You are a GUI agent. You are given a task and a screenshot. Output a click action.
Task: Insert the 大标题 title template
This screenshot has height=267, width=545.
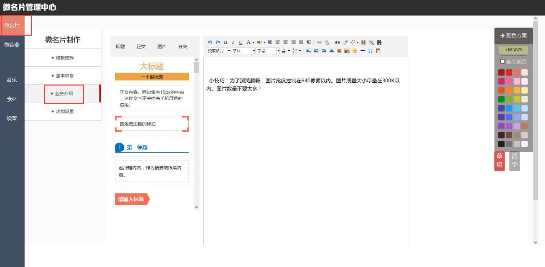pyautogui.click(x=152, y=66)
